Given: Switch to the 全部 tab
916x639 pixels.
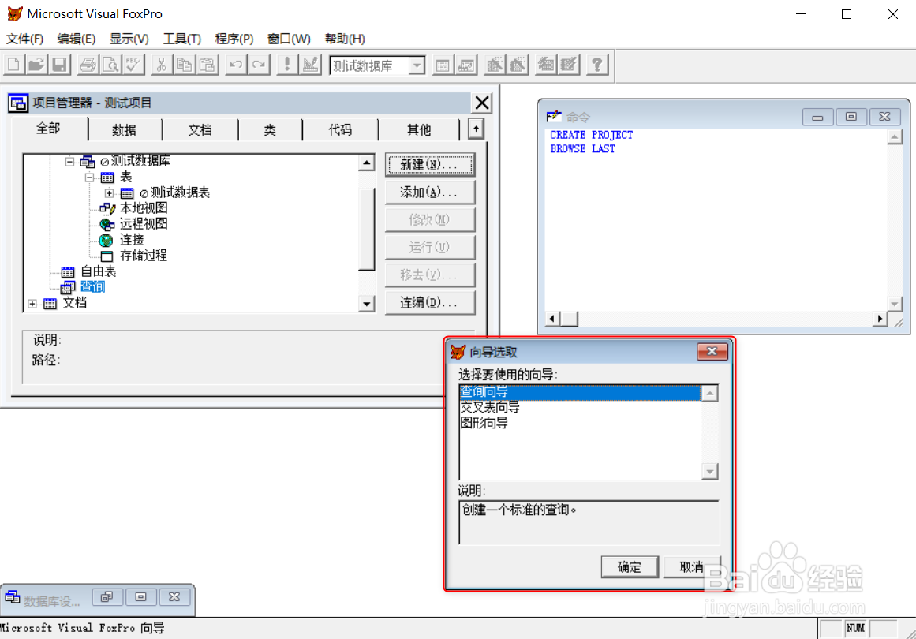Looking at the screenshot, I should tap(48, 129).
